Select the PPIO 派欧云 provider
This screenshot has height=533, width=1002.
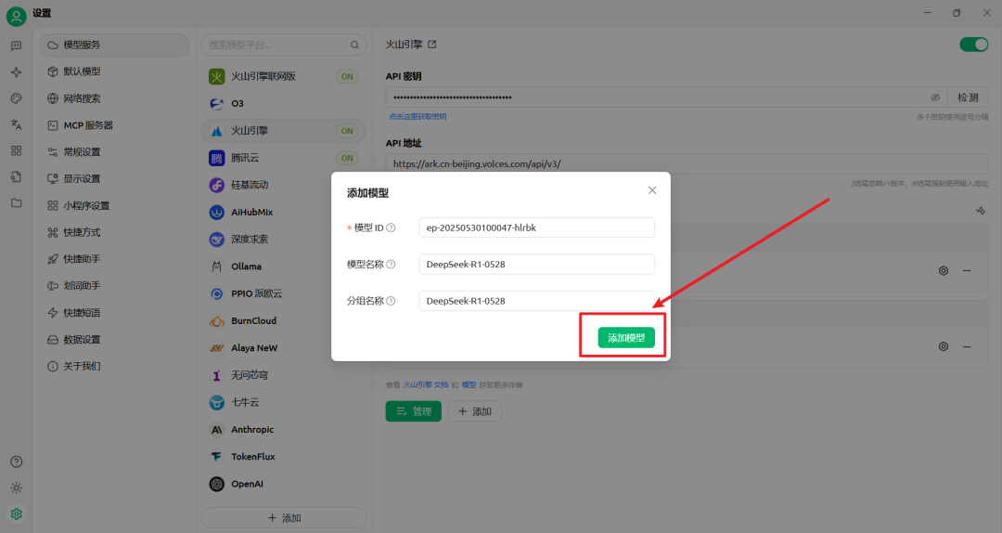(x=284, y=293)
